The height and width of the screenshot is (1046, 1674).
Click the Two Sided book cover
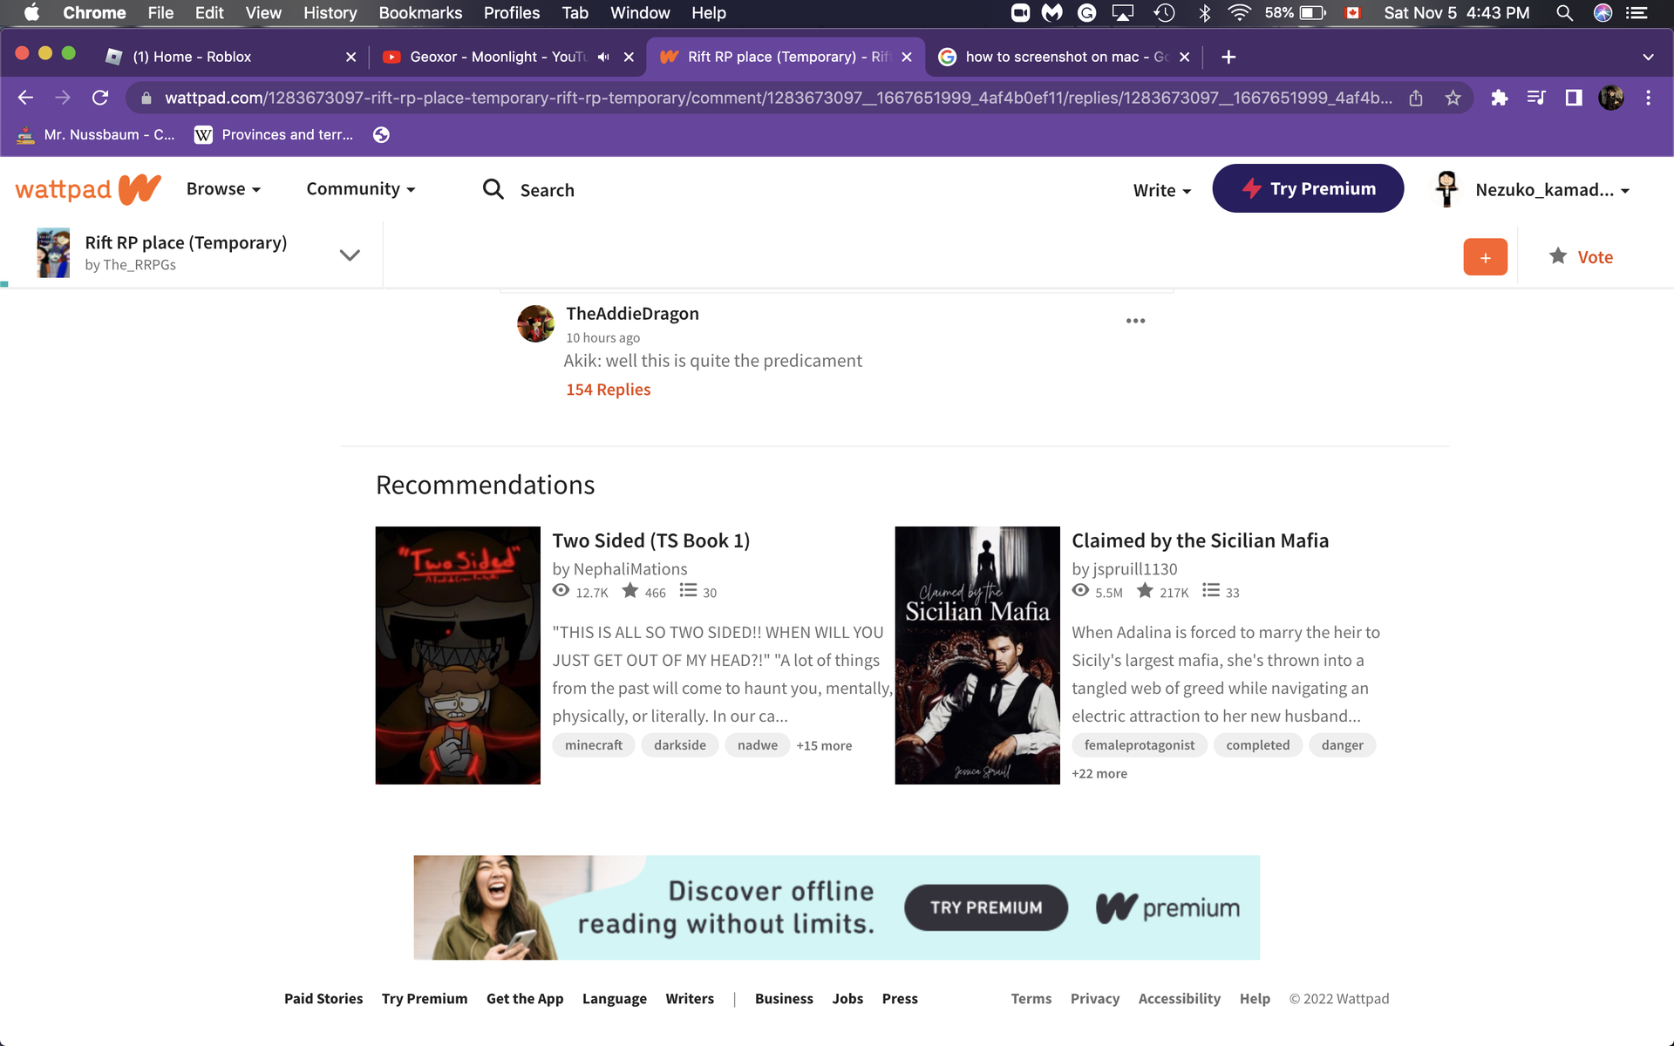click(x=458, y=655)
